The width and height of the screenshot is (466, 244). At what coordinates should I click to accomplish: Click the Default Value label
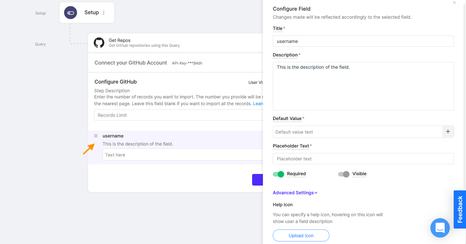[287, 118]
